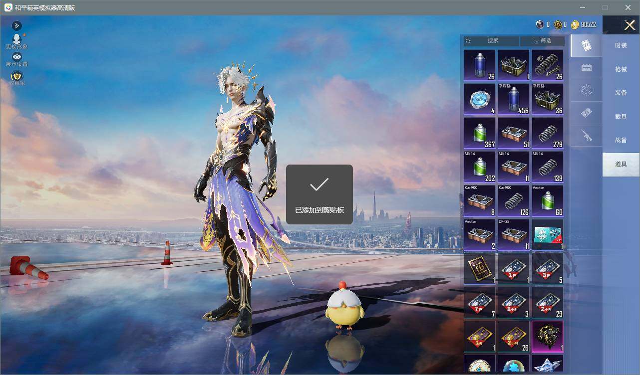Screen dimensions: 640x375
Task: Select the mystery gun sub-category icon
Action: point(587,135)
